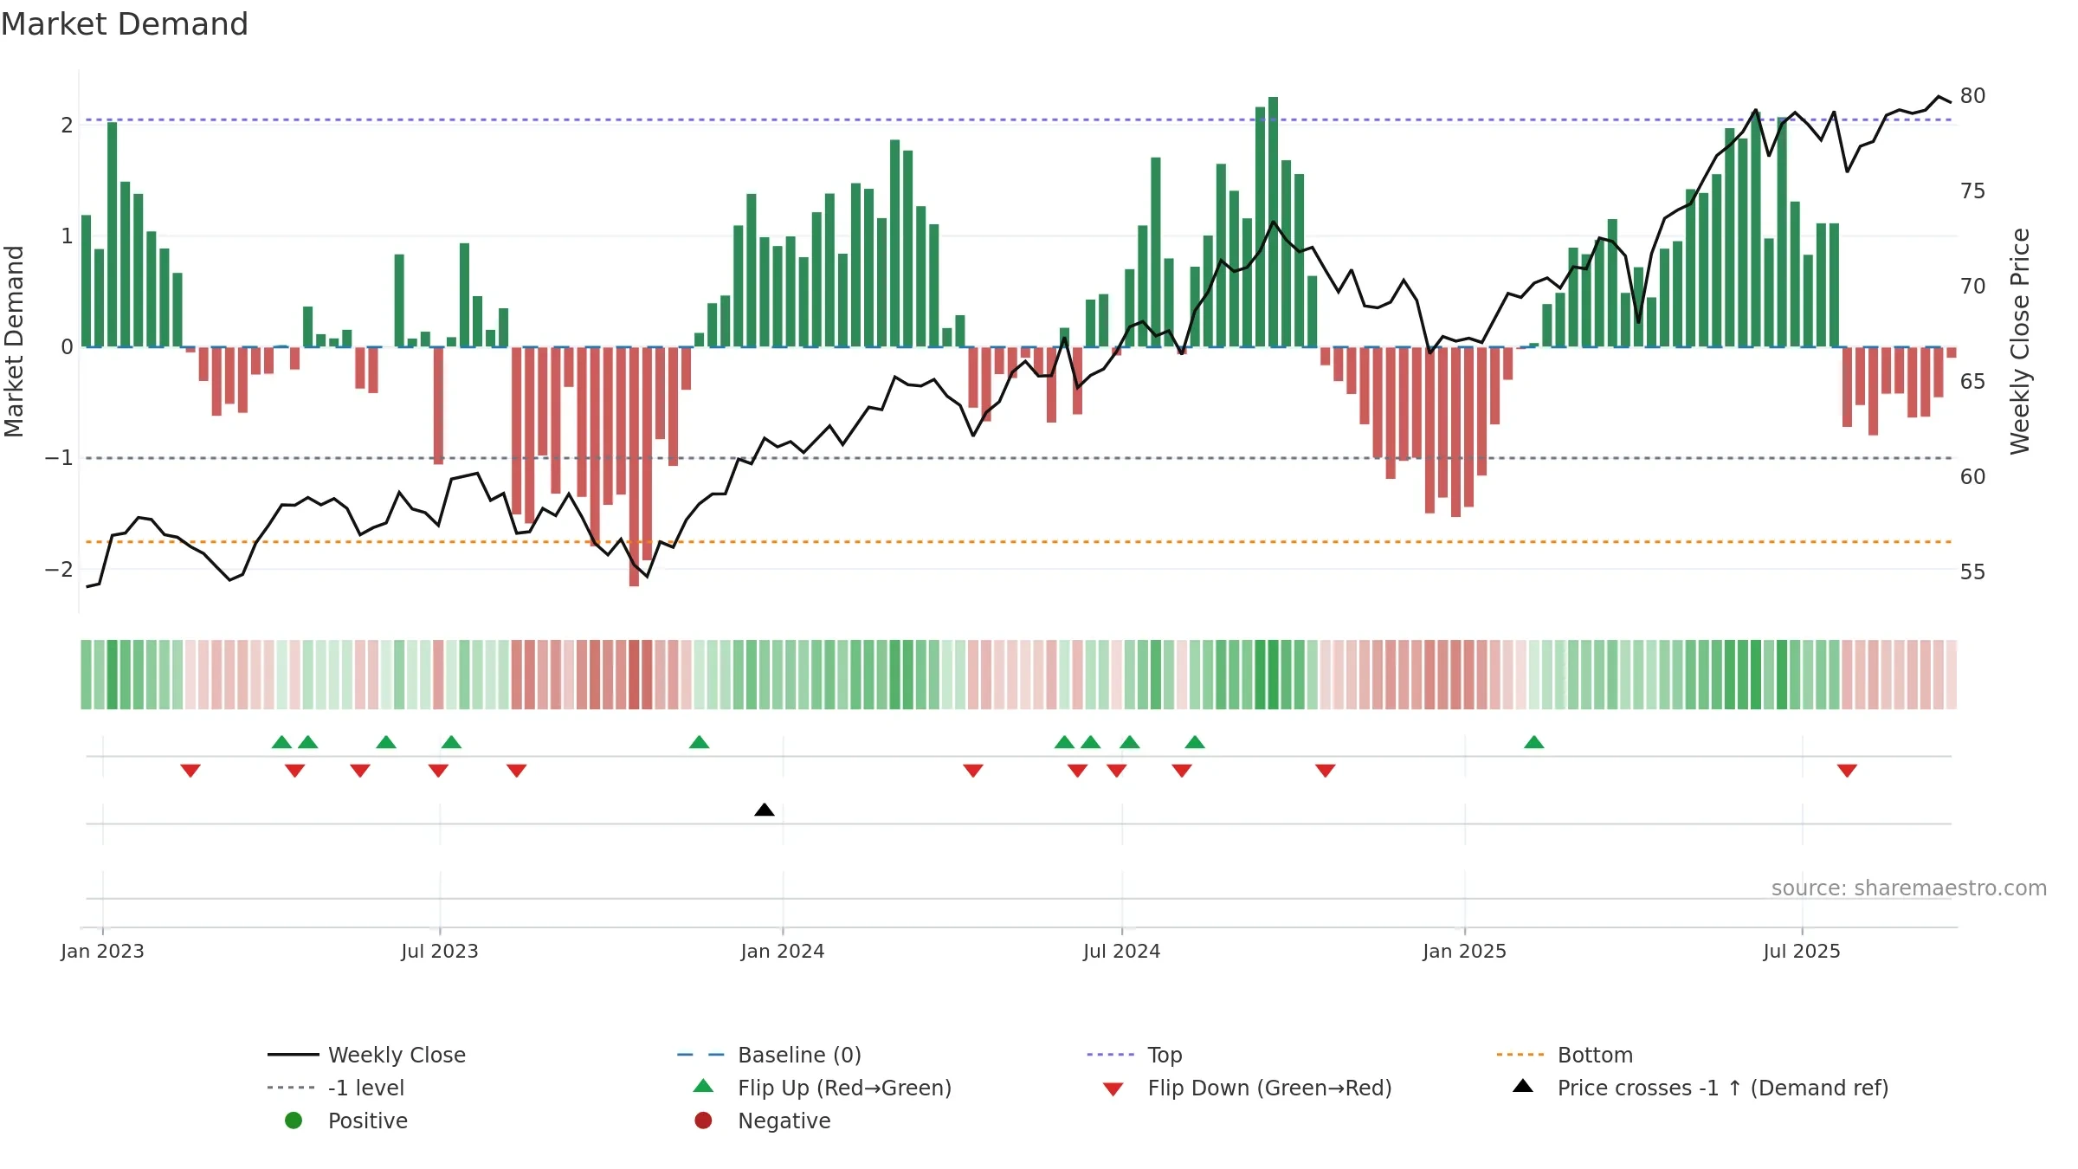The image size is (2078, 1169).
Task: Click the vertical Market Demand left axis title
Action: [14, 341]
